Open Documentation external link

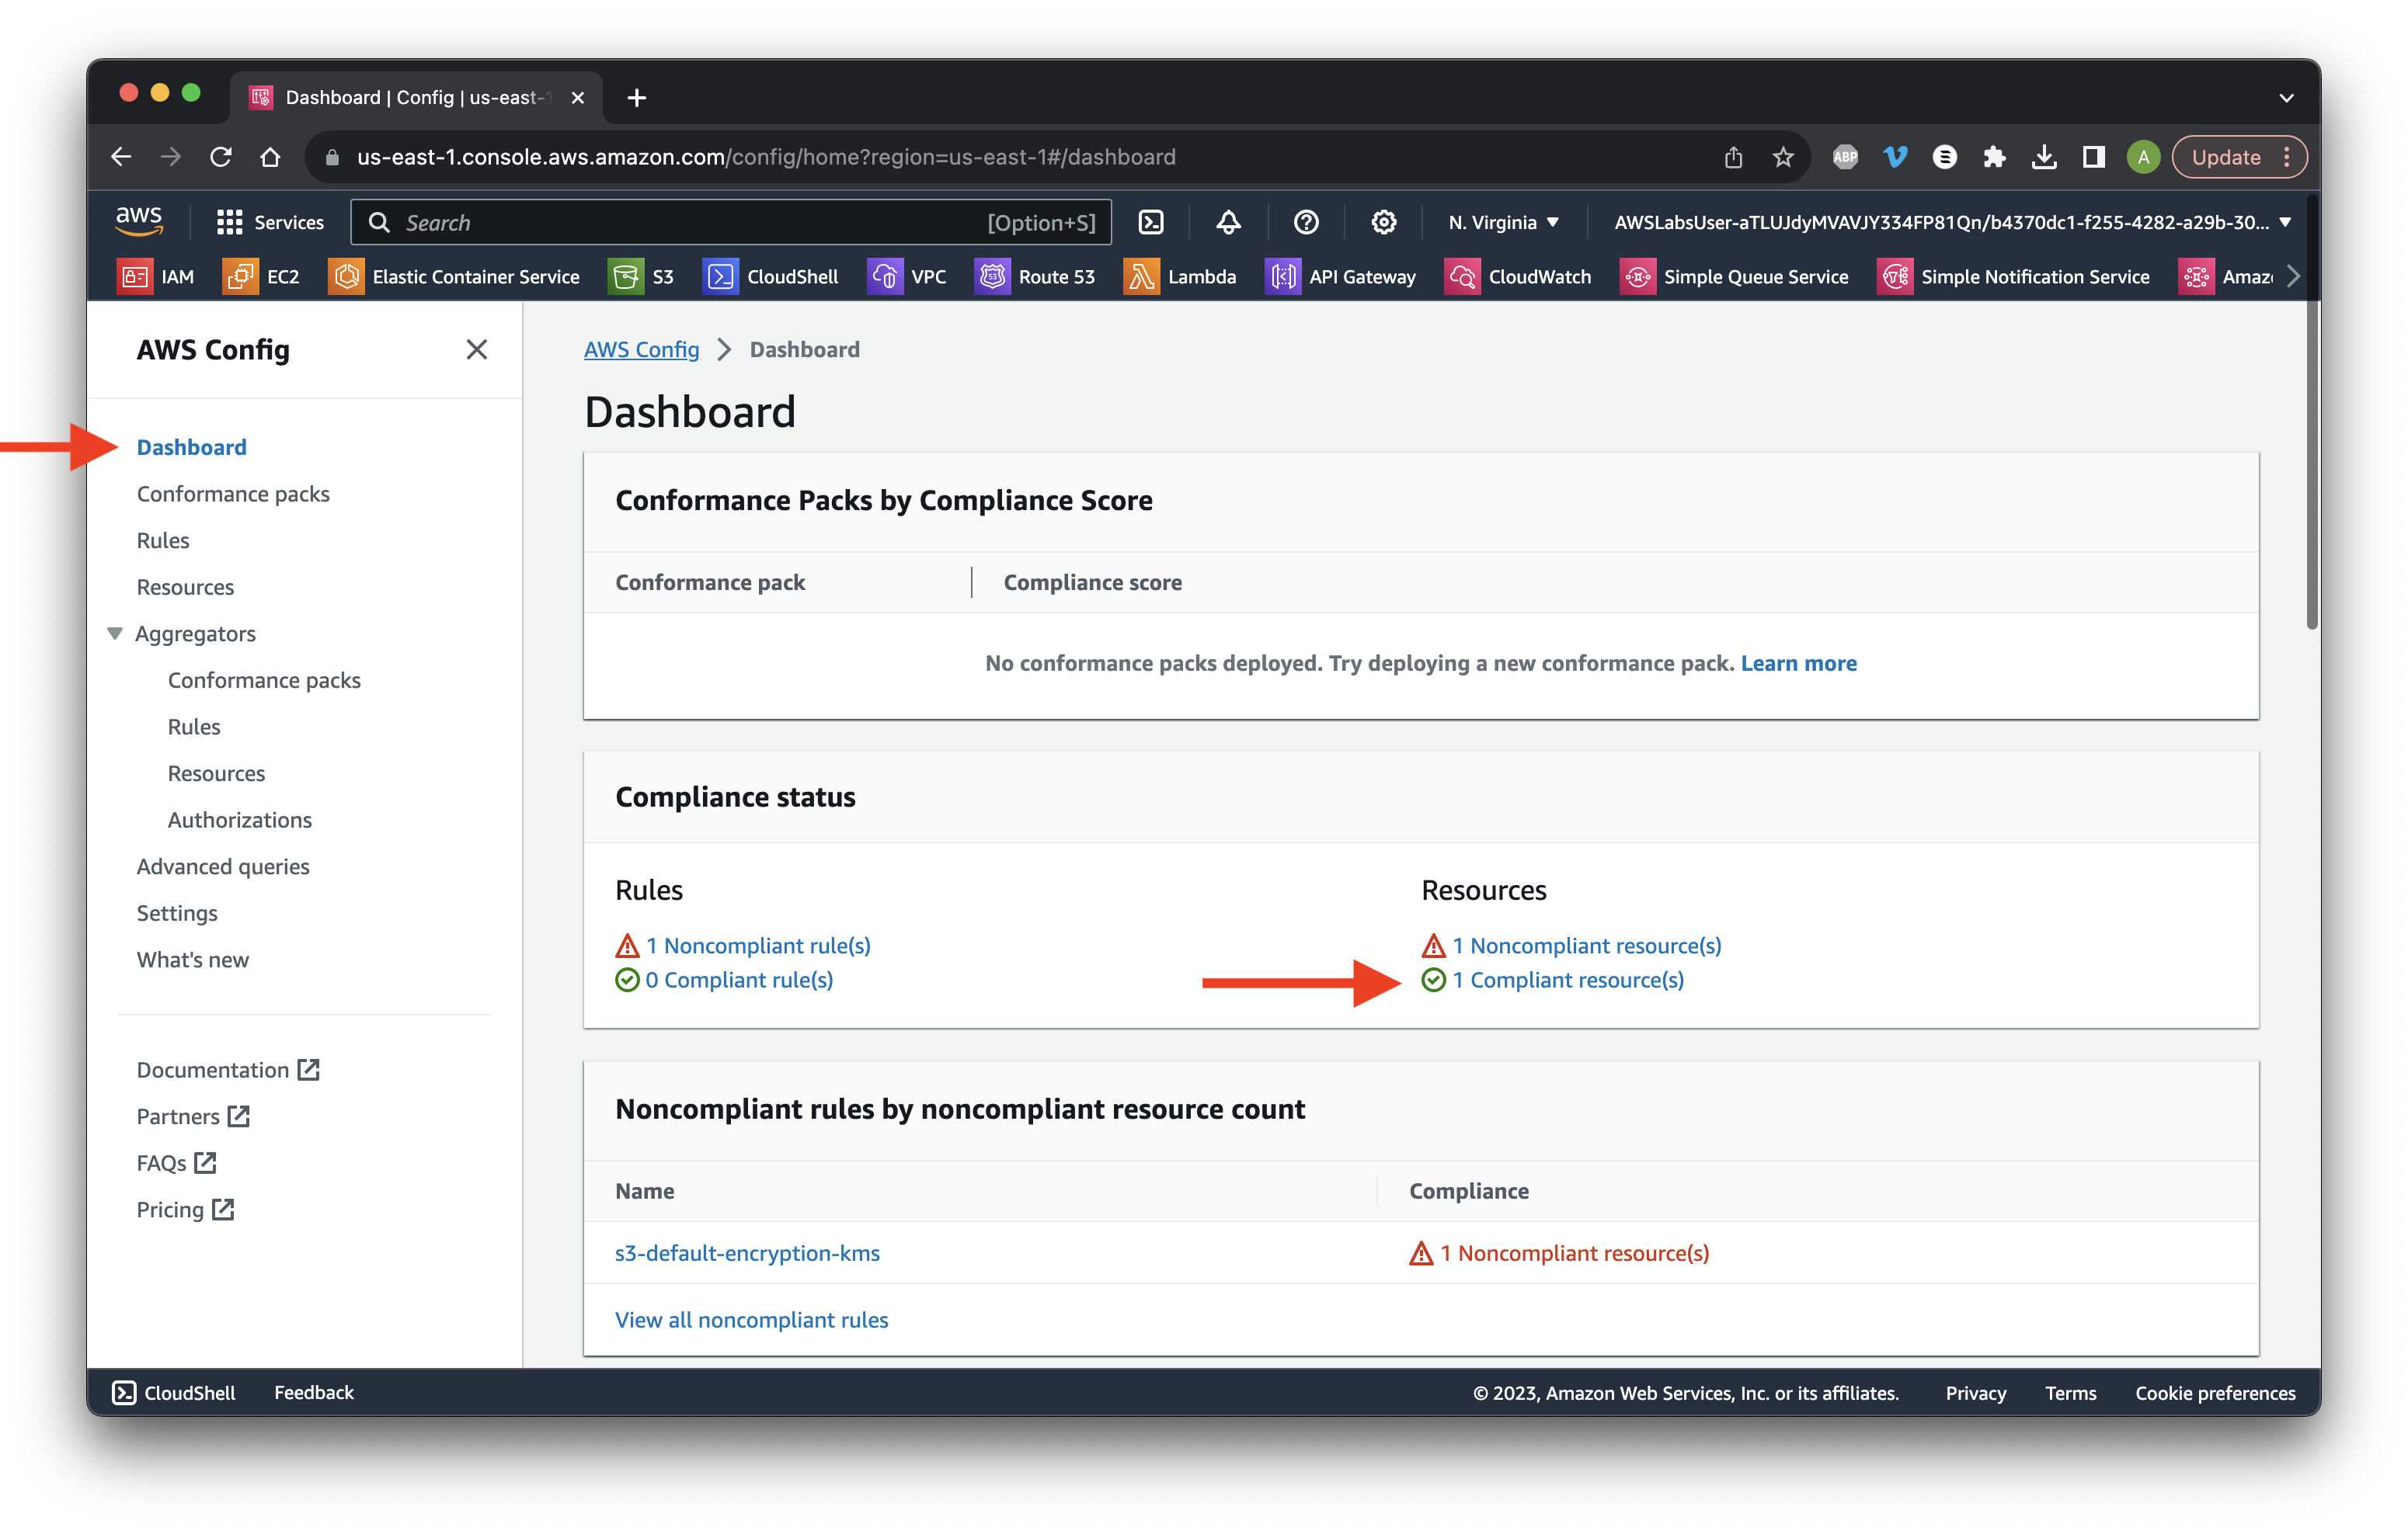point(228,1069)
